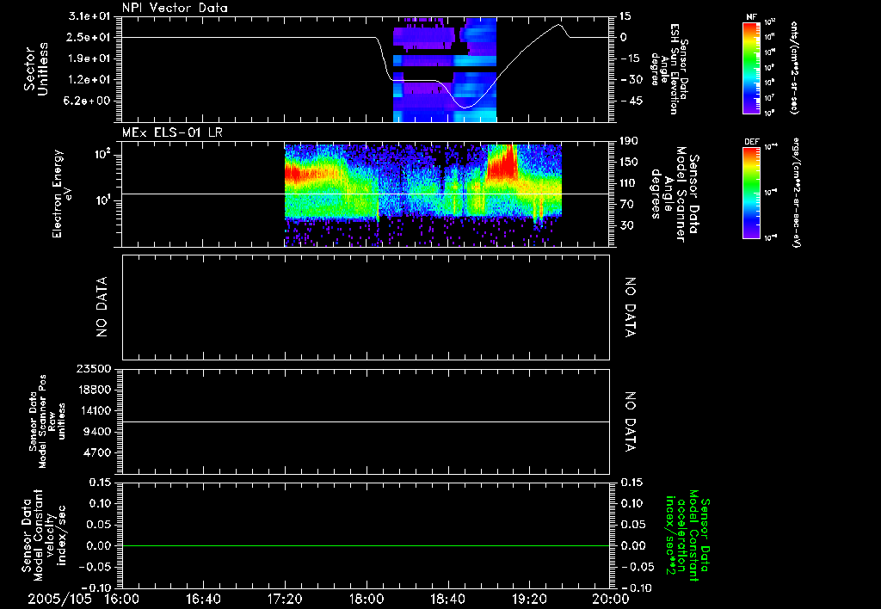Click the '-0.10' tick on the left velocity axis
Viewport: 881px width, 609px height.
(96, 587)
